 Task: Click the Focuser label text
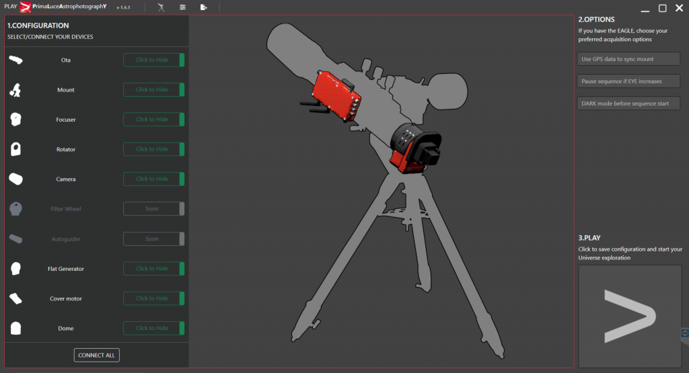pyautogui.click(x=66, y=120)
